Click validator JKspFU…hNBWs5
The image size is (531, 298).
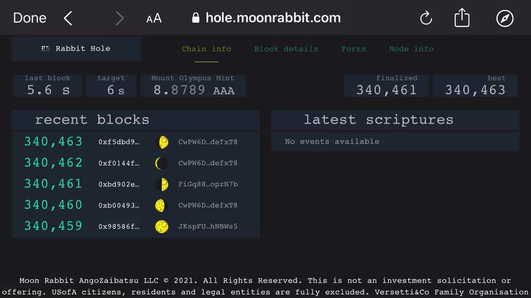tap(208, 226)
